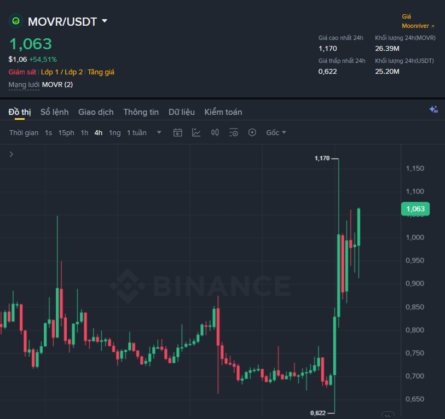The width and height of the screenshot is (445, 419).
Task: Click the hexagon chart settings icon
Action: [x=252, y=132]
